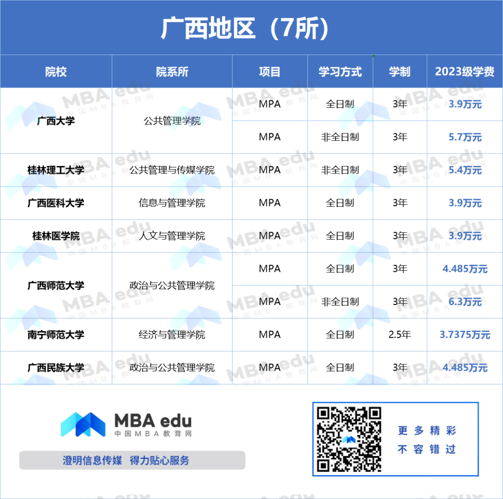Click the '不容错过' text
The height and width of the screenshot is (499, 503).
pos(427,449)
